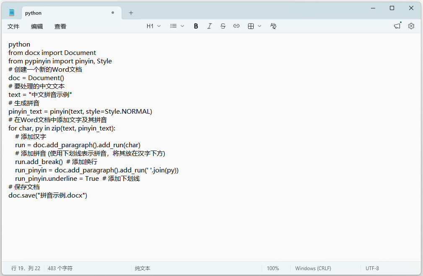Expand the list style dropdown arrow
Image resolution: width=423 pixels, height=276 pixels.
182,26
